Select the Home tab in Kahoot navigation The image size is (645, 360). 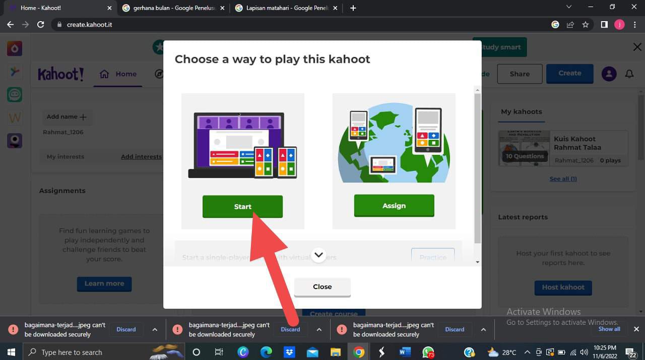point(118,74)
